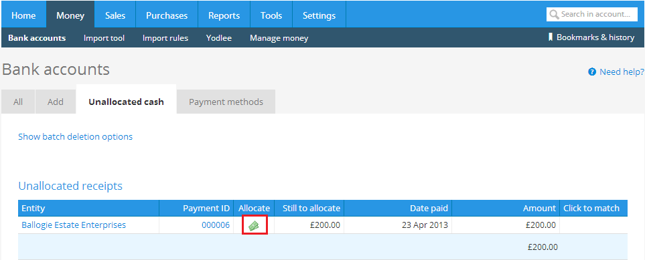Open payment ID 000006
The image size is (645, 260).
216,225
